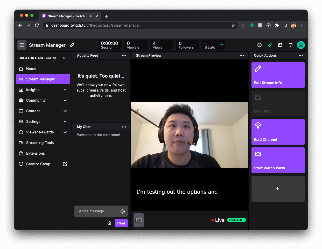Collapse the Creator Dashboard sidebar
The width and height of the screenshot is (322, 249).
(65, 58)
